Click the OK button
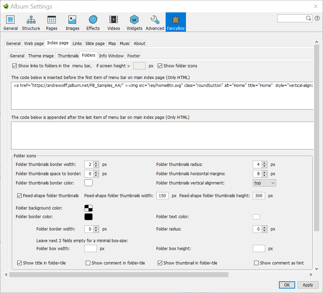Screen dimensions: 323x293 (287, 285)
